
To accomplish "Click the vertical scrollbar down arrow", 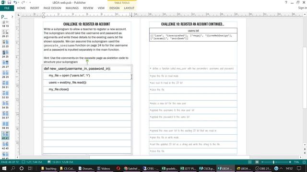I will 305,145.
